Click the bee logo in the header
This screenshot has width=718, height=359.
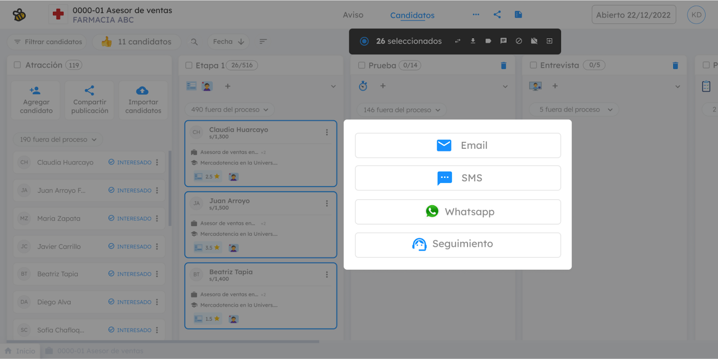[x=19, y=15]
